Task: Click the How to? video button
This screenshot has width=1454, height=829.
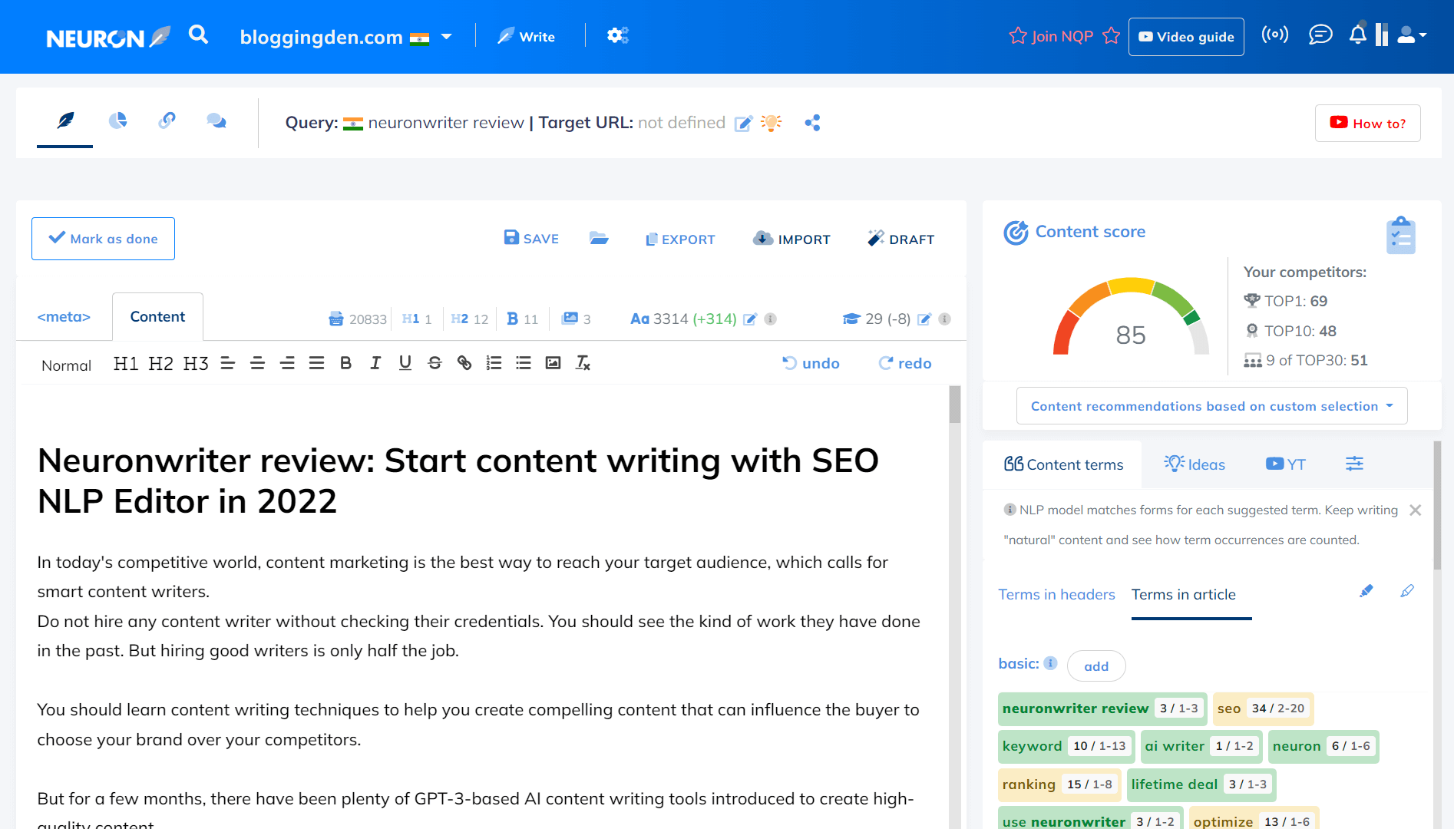Action: coord(1368,123)
